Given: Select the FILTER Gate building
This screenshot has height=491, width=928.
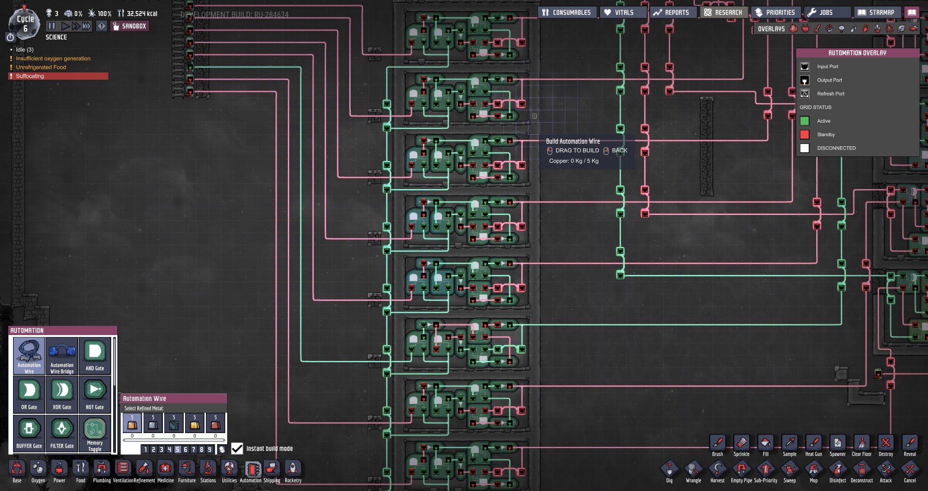Looking at the screenshot, I should pos(62,434).
